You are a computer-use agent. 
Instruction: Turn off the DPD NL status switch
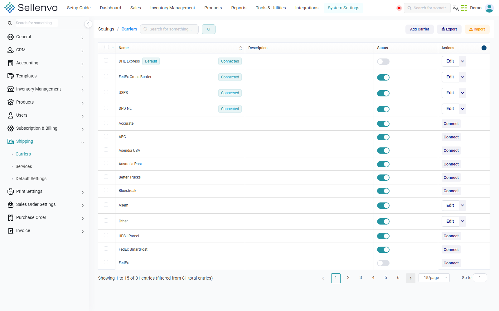tap(383, 109)
